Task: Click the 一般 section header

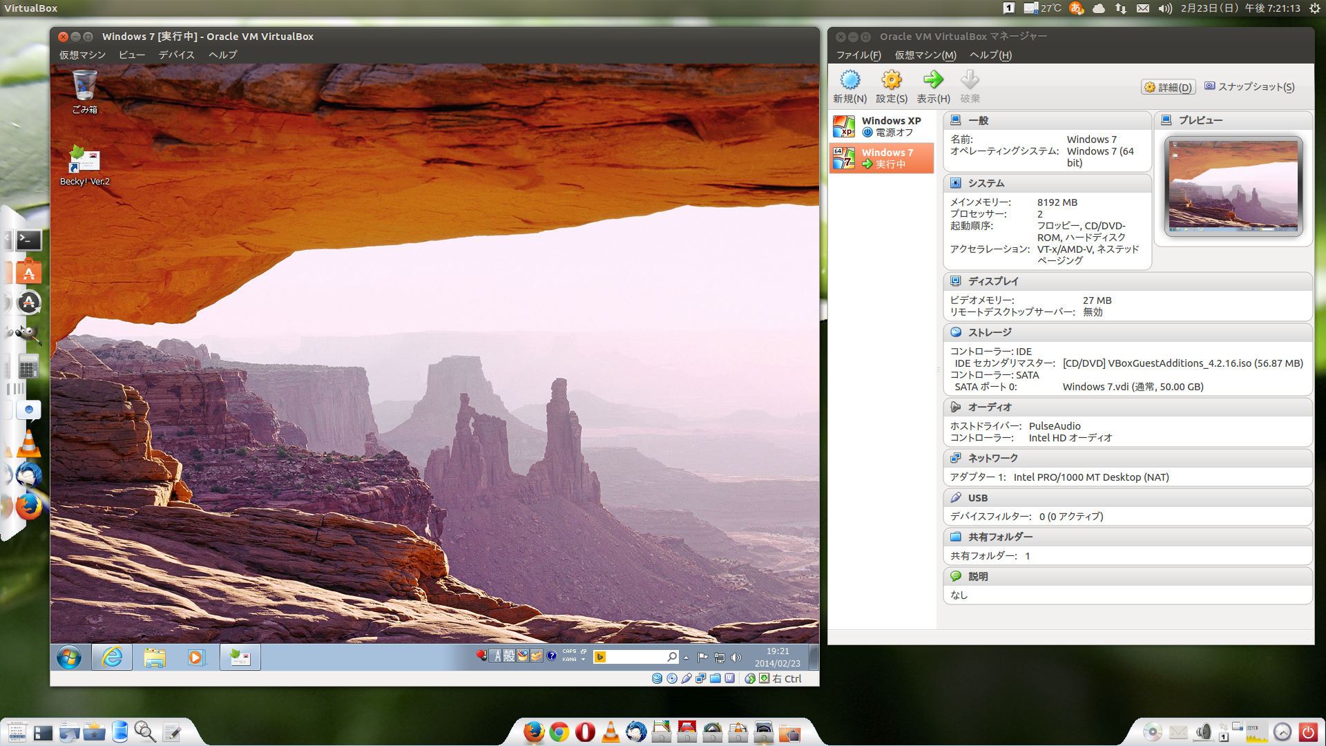Action: [x=1047, y=120]
